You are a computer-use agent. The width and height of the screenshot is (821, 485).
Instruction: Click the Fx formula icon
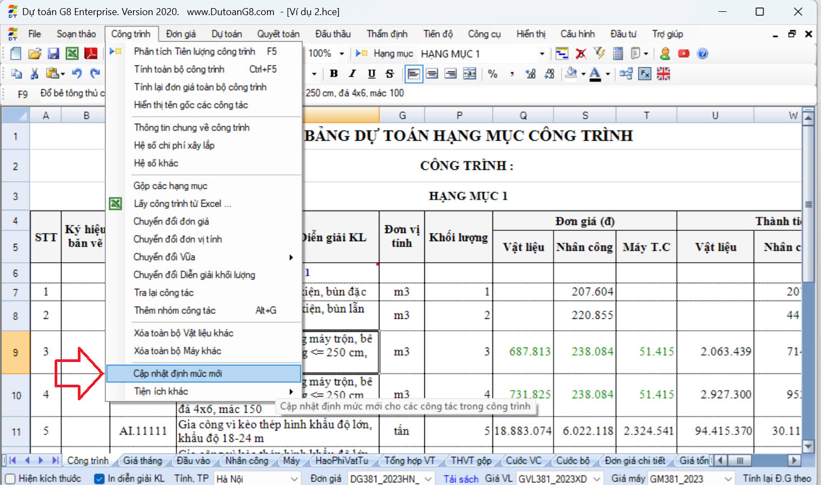click(x=645, y=73)
